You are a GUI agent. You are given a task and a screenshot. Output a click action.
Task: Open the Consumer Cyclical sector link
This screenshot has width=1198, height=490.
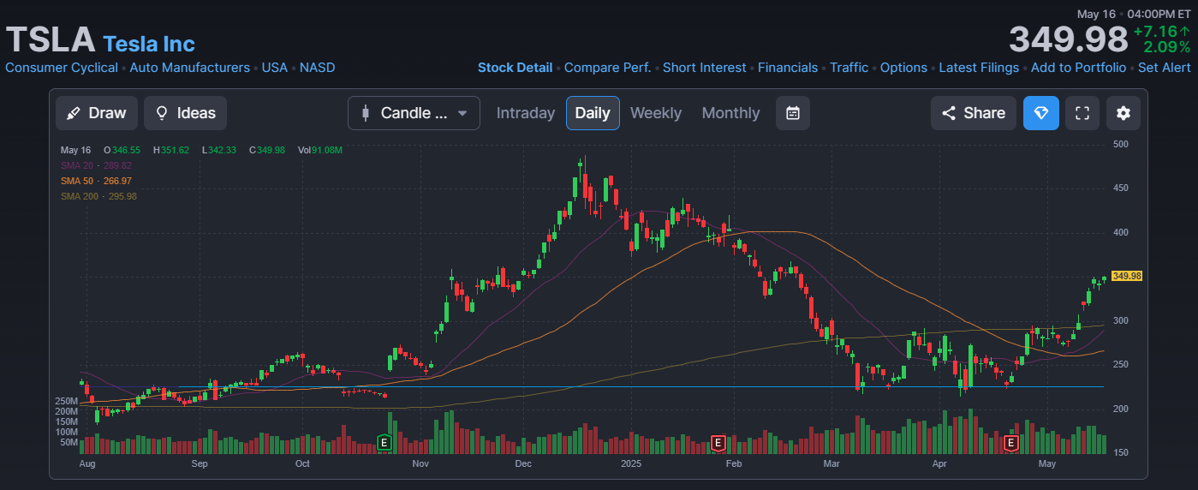pyautogui.click(x=62, y=68)
